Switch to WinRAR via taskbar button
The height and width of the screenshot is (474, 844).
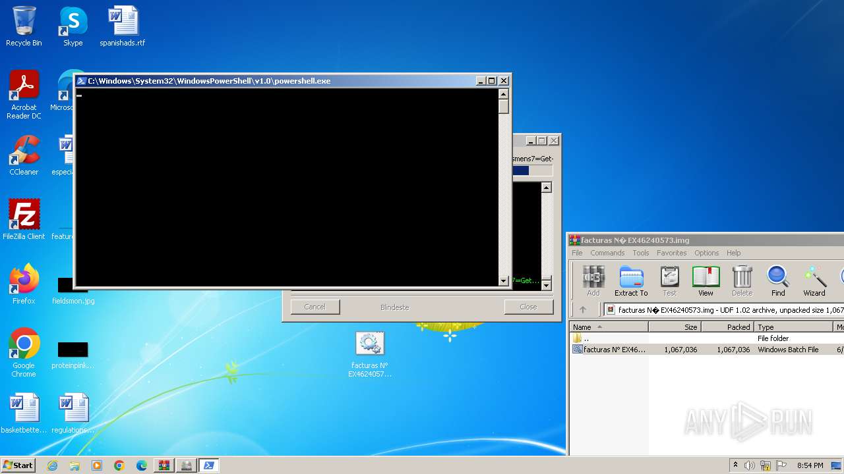164,465
